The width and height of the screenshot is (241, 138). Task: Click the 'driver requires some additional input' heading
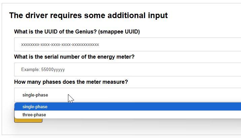tap(88, 15)
